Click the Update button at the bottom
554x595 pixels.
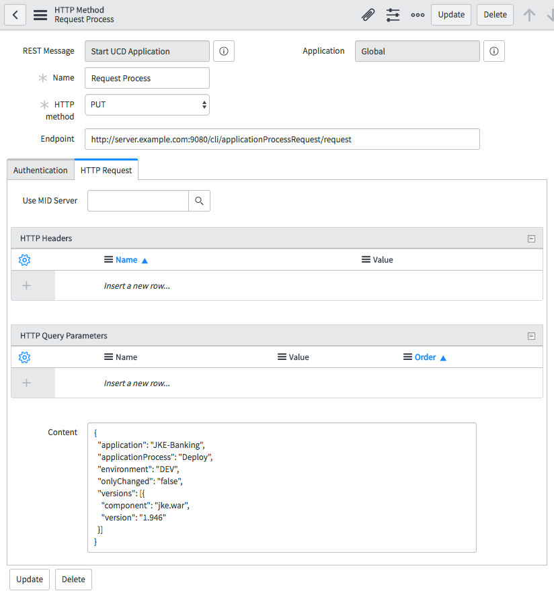pos(30,579)
